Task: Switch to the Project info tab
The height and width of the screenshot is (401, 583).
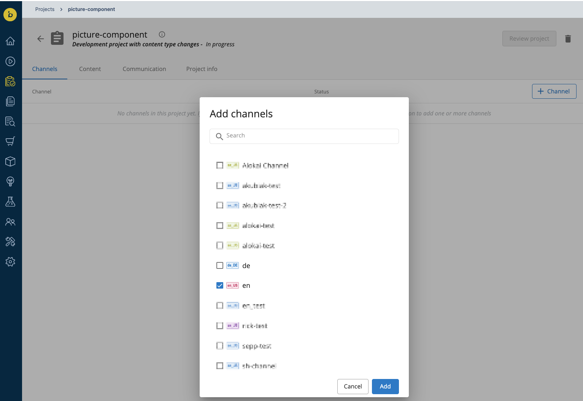Action: point(202,69)
